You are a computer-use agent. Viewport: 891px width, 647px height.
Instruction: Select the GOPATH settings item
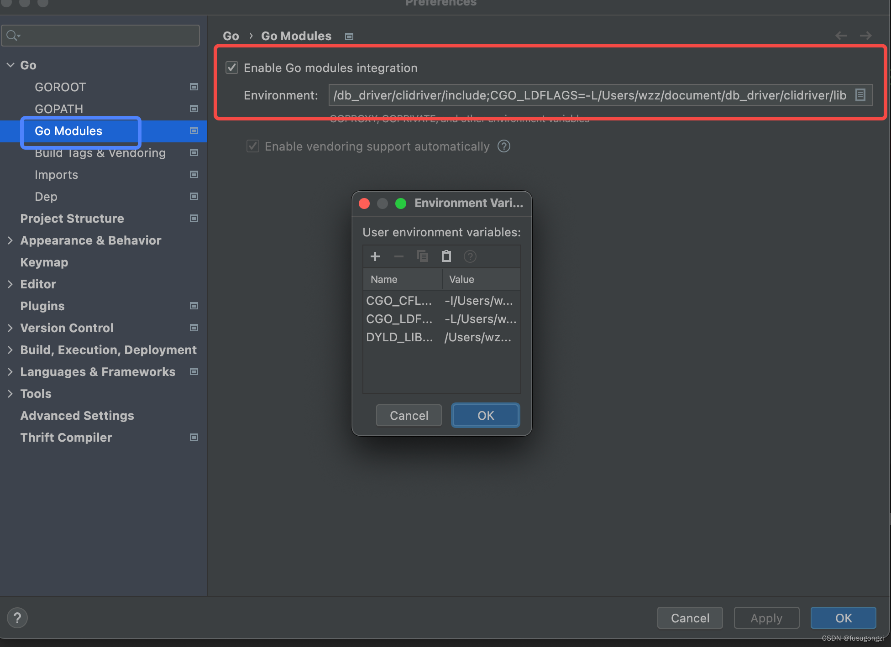[x=59, y=109]
